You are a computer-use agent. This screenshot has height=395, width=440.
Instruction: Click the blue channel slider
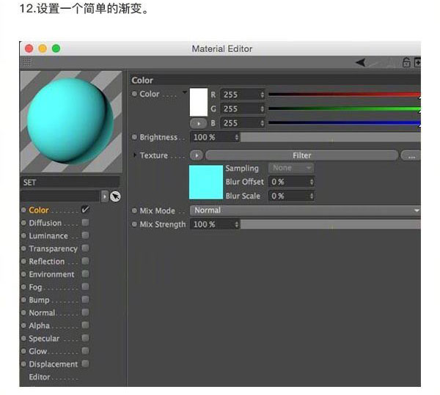345,123
